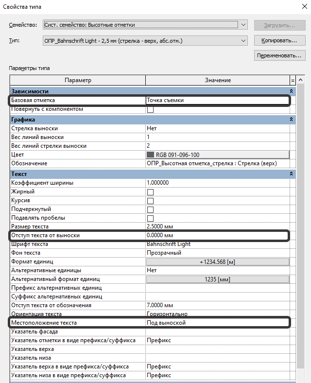Click the Переименовать button
This screenshot has height=383, width=311.
tap(279, 55)
